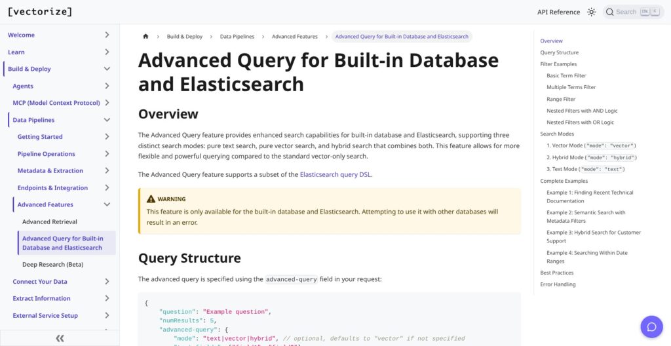The width and height of the screenshot is (671, 346).
Task: Click the Query Structure heading
Action: pyautogui.click(x=189, y=258)
